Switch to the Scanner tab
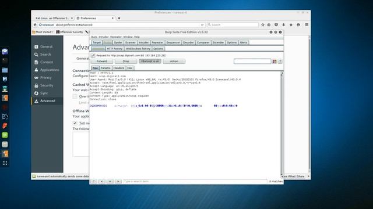 (x=131, y=42)
